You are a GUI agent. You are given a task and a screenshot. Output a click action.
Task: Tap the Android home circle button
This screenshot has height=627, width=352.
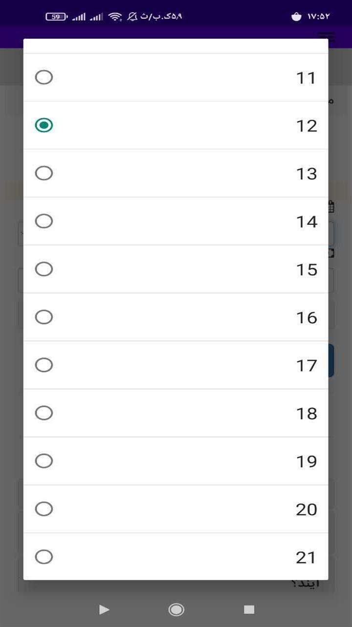[x=176, y=609]
